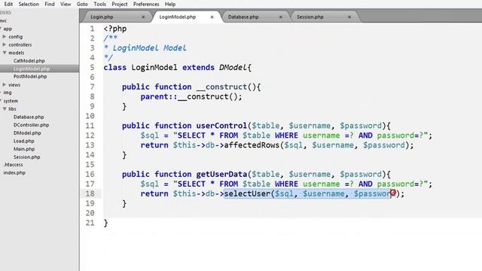Viewport: 482px width, 271px height.
Task: Expand the views folder arrow
Action: pyautogui.click(x=5, y=84)
